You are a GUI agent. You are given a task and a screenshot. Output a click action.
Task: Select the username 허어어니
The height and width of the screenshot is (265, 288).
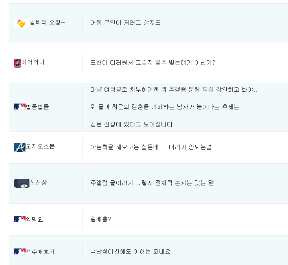point(33,62)
